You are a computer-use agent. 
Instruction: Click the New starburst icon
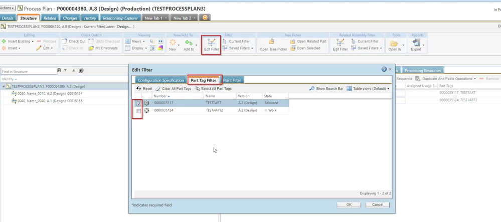173,43
